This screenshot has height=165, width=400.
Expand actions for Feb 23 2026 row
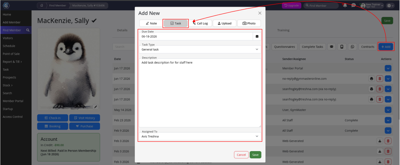coord(388,120)
